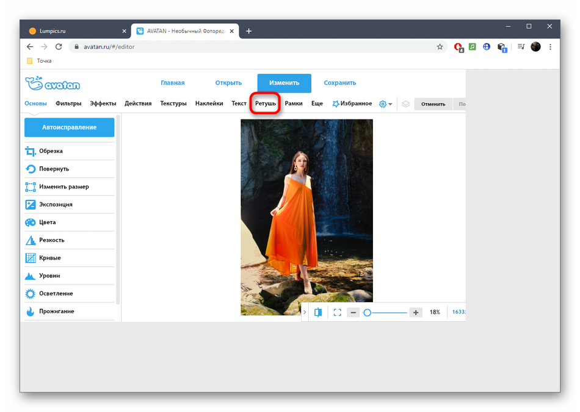Click the Отменить undo button

tap(433, 104)
